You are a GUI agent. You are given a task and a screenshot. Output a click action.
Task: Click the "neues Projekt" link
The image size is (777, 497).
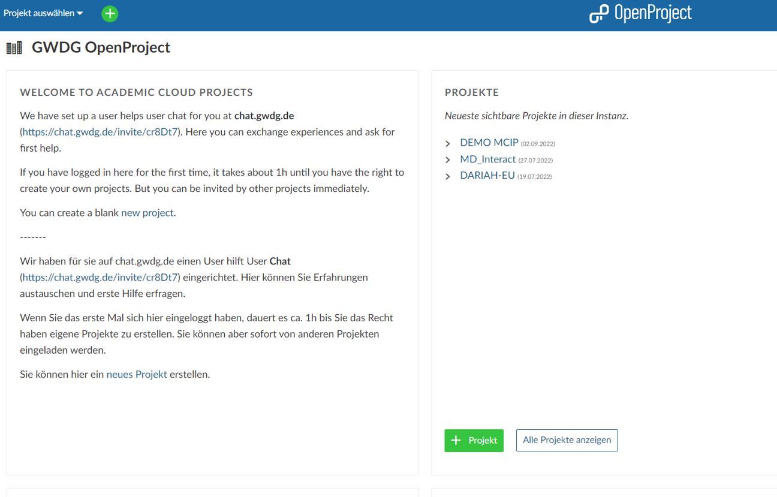pyautogui.click(x=137, y=375)
